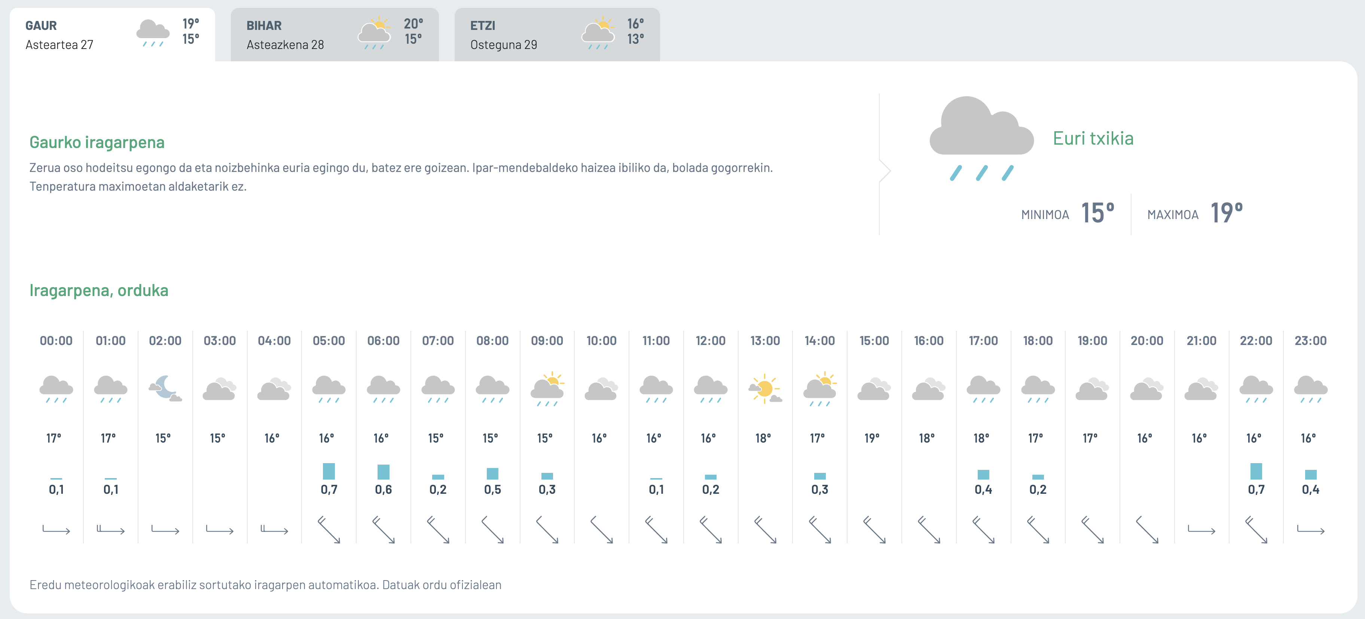Click the MINIMOA 15° value
The height and width of the screenshot is (619, 1365).
[1097, 213]
